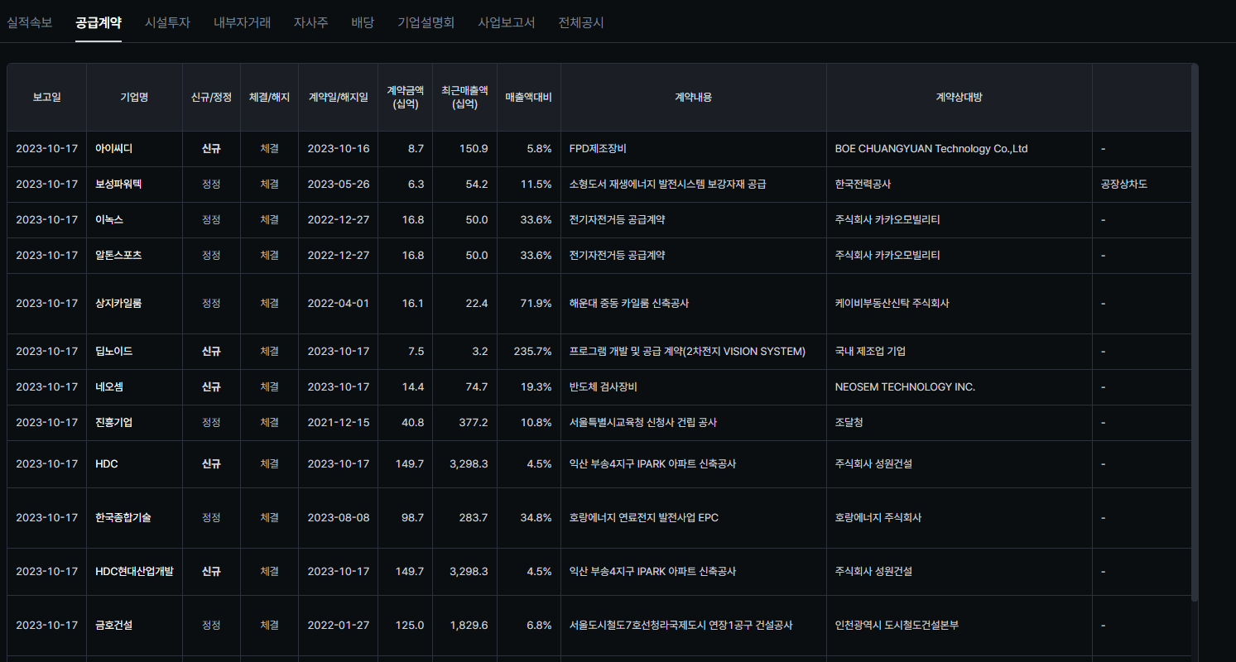Click contract date 2021-12-15
The width and height of the screenshot is (1236, 662).
pos(338,423)
